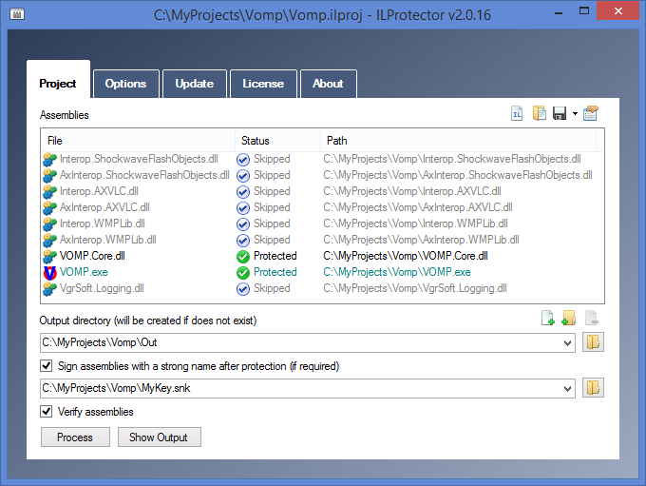
Task: Select the VgrSoft.Logging.dll file name
Action: click(x=102, y=288)
